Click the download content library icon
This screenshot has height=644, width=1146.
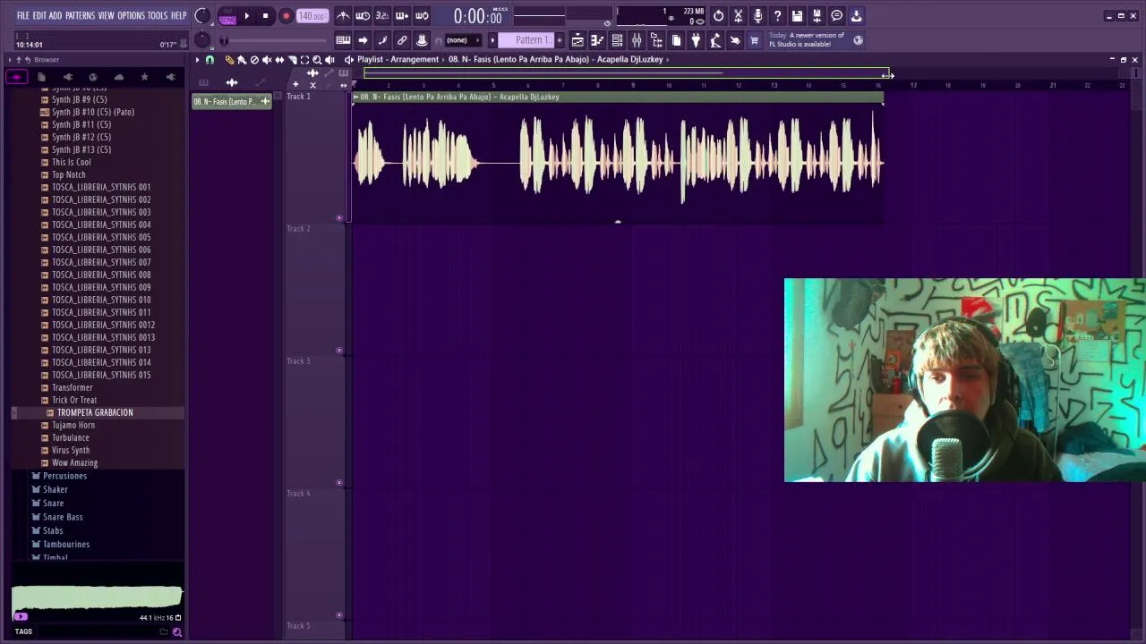click(x=856, y=16)
